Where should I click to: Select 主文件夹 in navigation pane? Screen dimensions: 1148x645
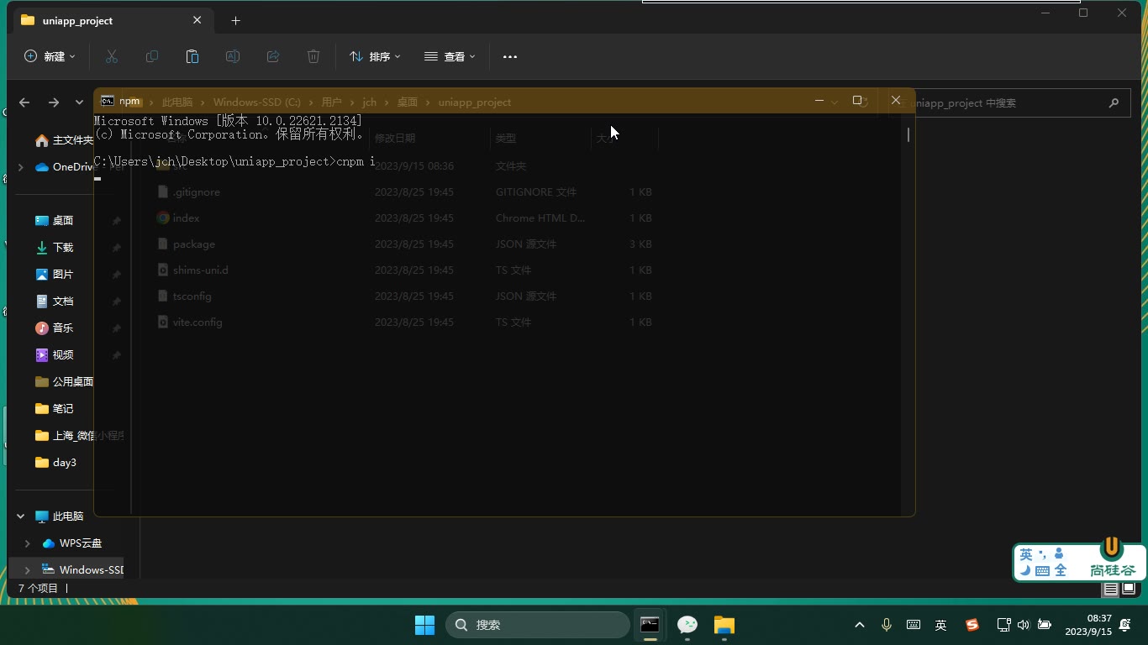pos(65,140)
